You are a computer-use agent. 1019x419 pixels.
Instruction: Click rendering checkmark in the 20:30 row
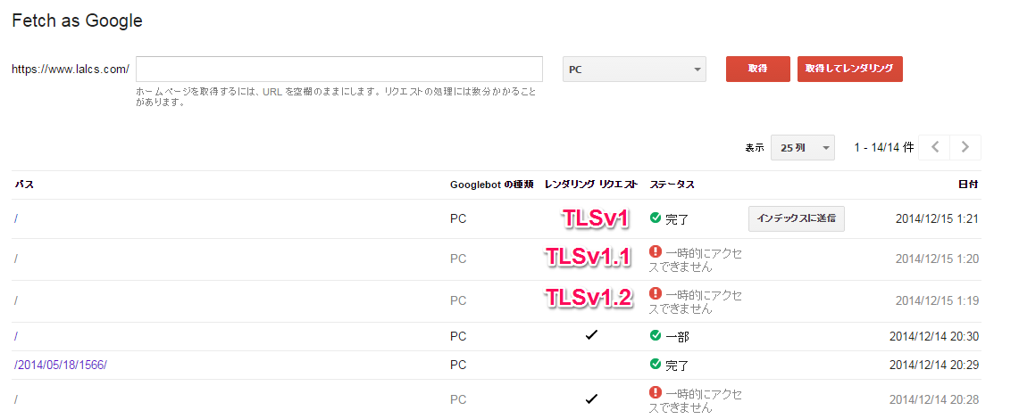point(590,335)
